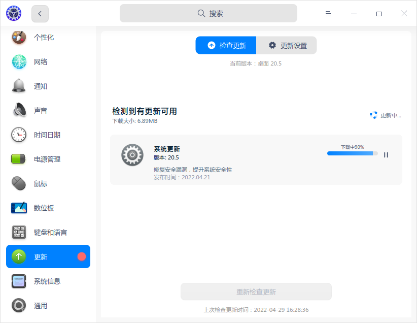The image size is (417, 323).
Task: Select 通知 in the sidebar
Action: pyautogui.click(x=48, y=86)
